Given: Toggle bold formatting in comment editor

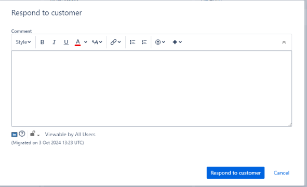Looking at the screenshot, I should click(42, 42).
